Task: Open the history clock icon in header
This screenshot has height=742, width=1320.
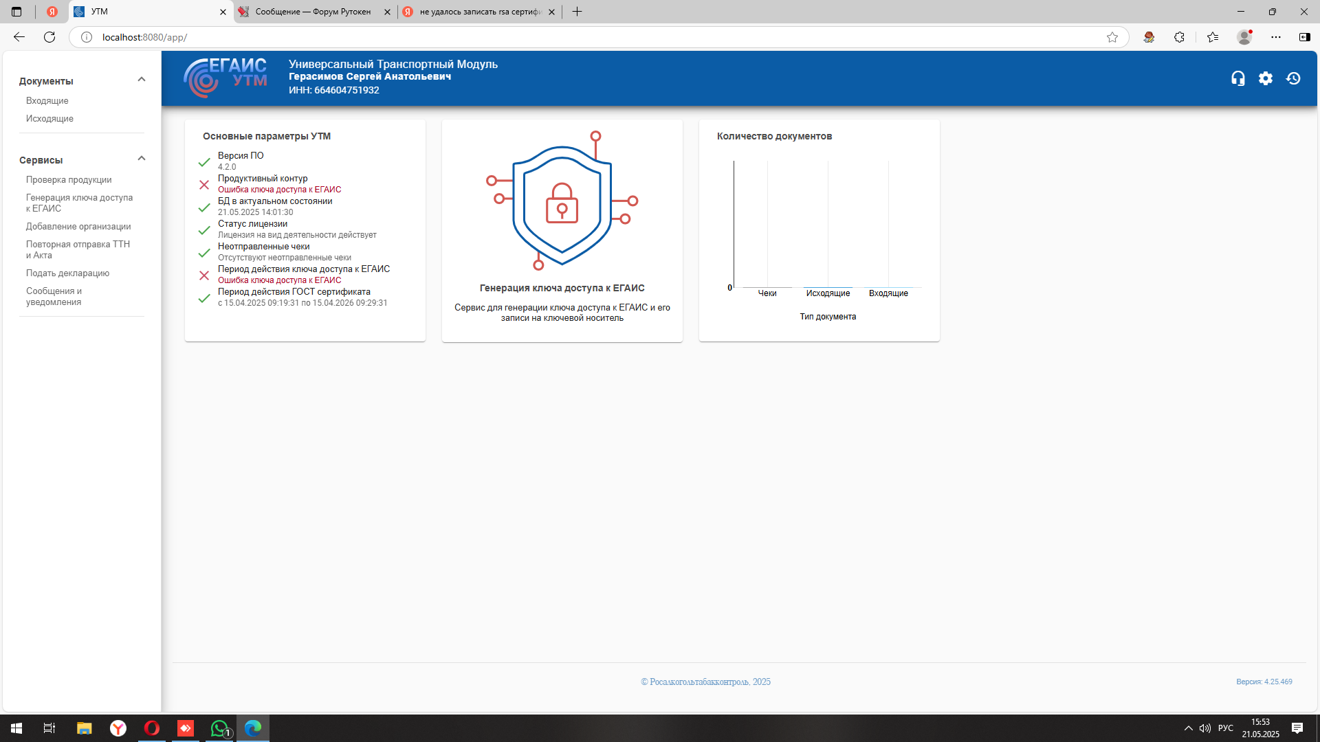Action: 1293,78
